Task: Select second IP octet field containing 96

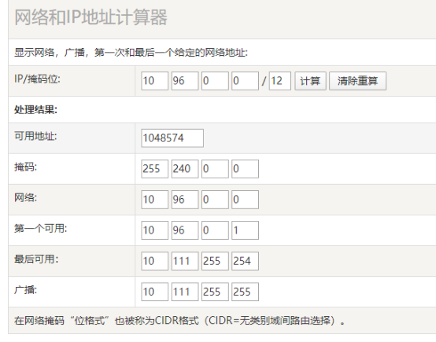Action: [185, 81]
